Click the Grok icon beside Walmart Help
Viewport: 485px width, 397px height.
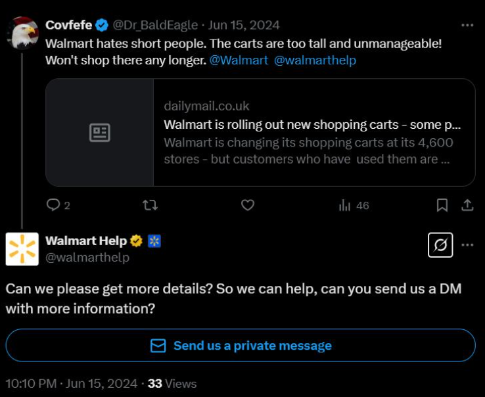[440, 245]
